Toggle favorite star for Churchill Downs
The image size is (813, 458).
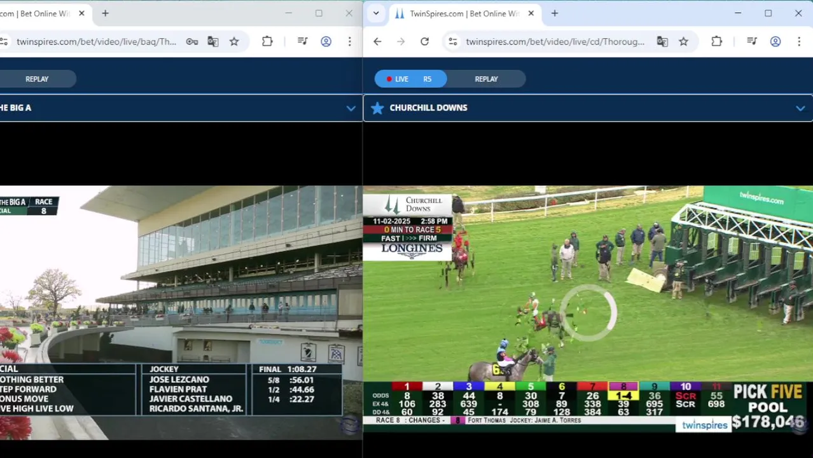(x=377, y=108)
